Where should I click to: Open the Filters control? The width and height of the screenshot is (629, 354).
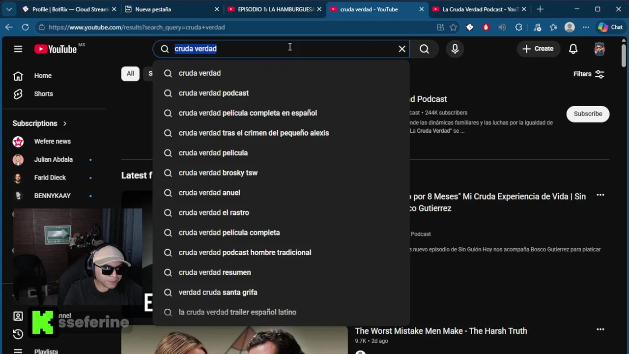point(589,74)
